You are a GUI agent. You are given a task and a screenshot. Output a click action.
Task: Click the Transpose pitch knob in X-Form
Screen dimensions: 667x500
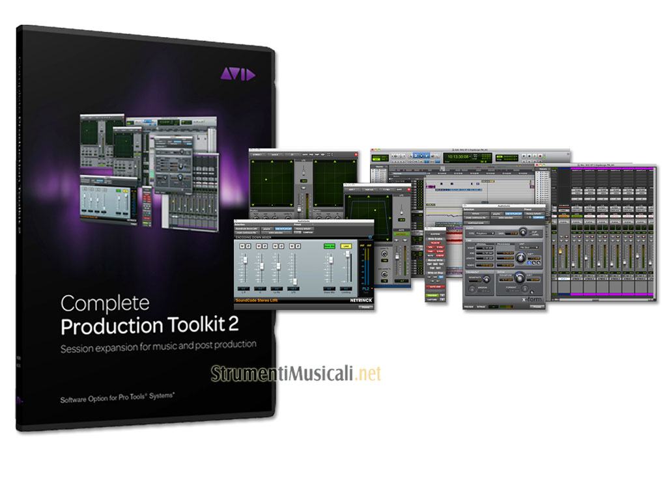point(518,279)
